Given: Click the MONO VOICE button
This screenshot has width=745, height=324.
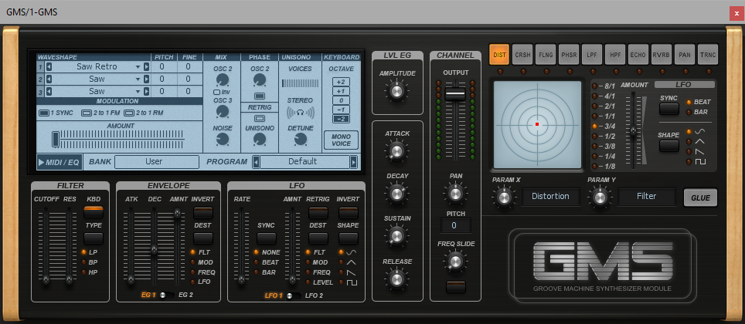Looking at the screenshot, I should [341, 140].
